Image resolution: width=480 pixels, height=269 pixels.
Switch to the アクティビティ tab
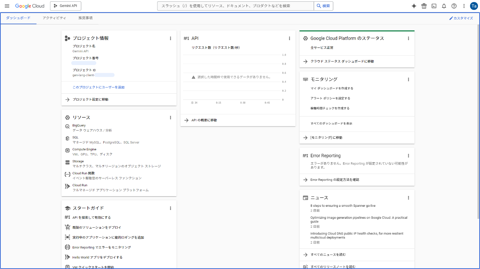[55, 18]
